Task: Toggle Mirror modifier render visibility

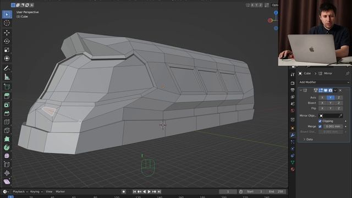Action: 331,90
